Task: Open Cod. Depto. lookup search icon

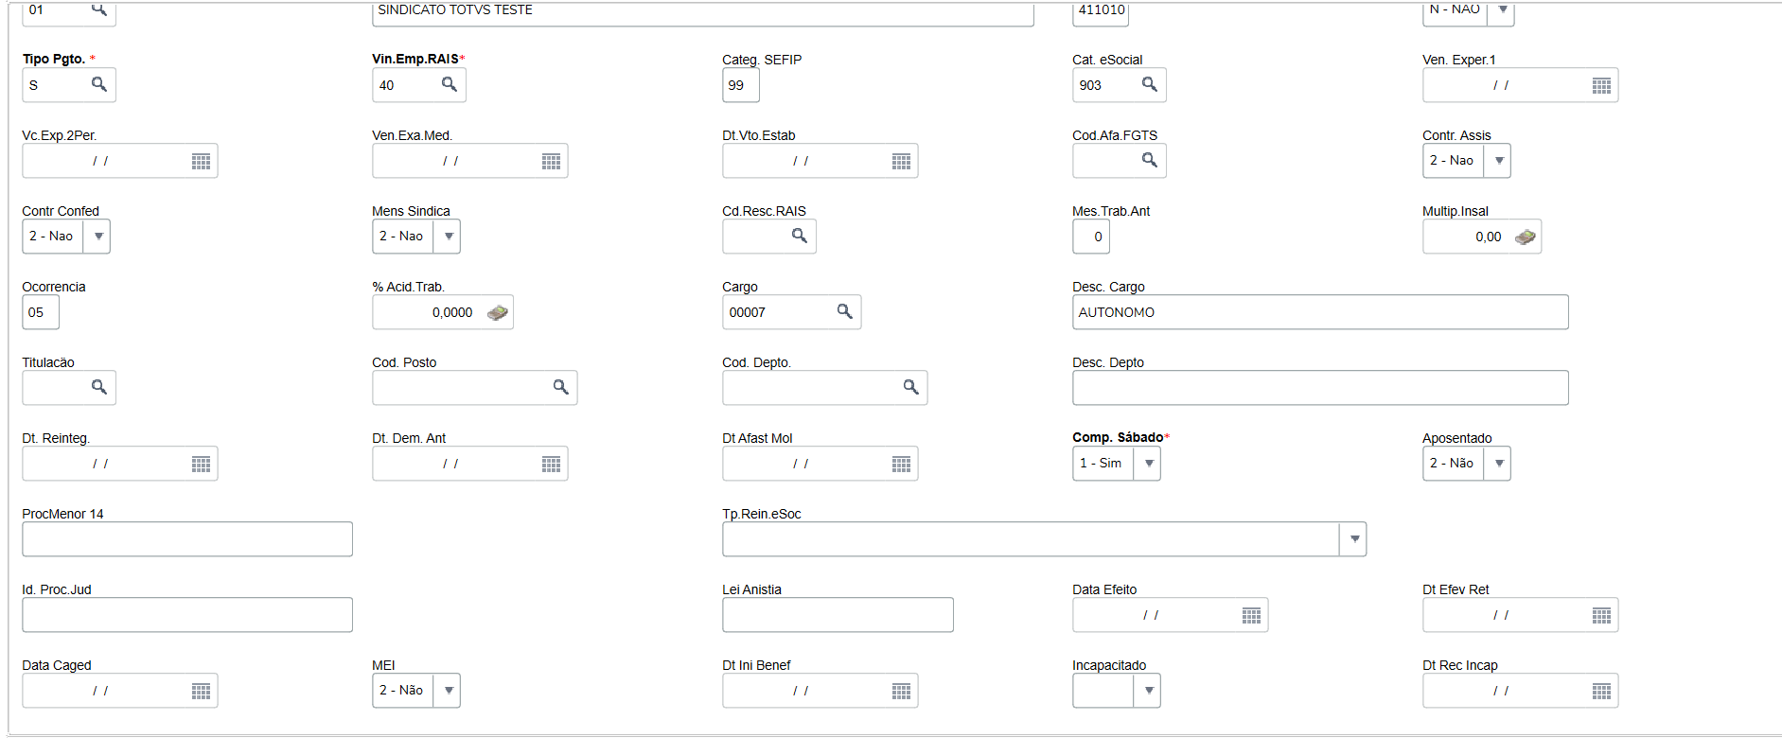Action: (x=911, y=387)
